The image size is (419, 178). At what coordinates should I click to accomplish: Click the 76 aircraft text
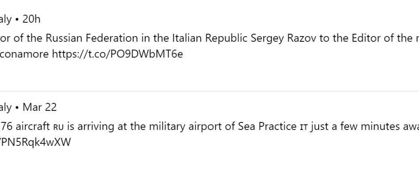(x=26, y=126)
